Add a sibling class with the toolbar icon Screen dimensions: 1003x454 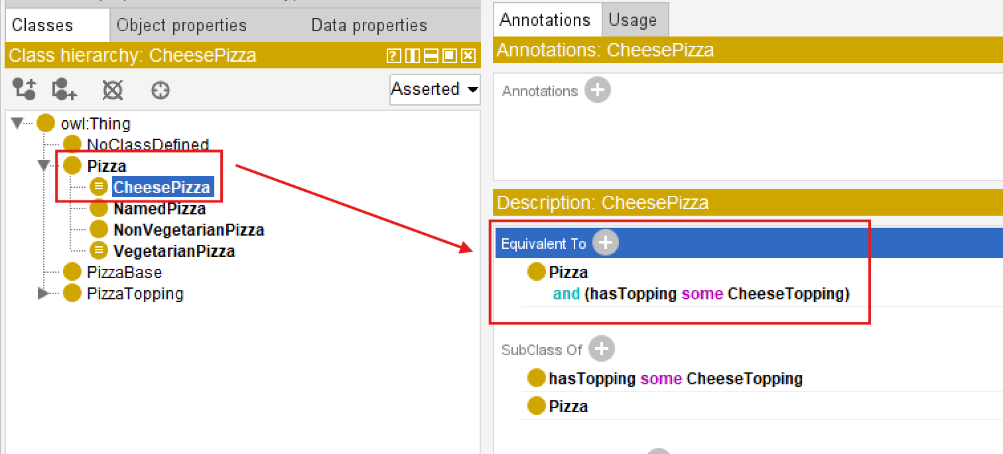coord(65,89)
